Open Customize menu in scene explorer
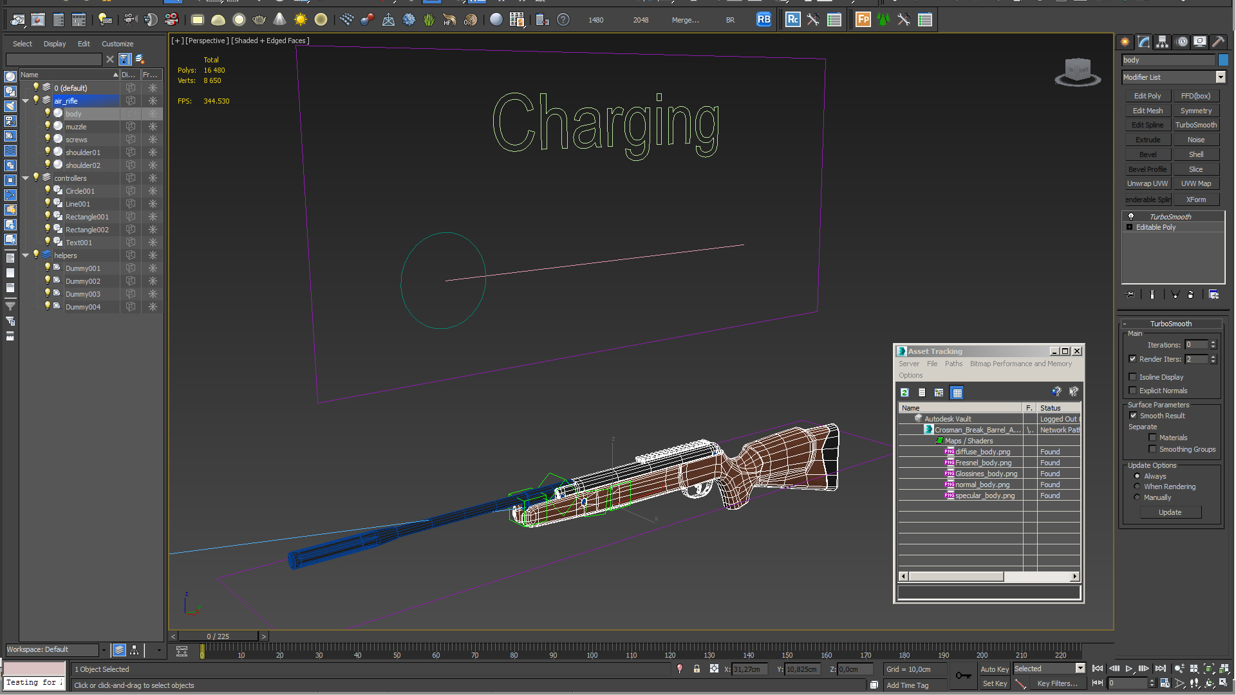This screenshot has width=1236, height=695. pos(118,44)
